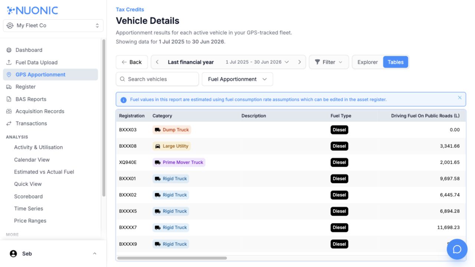Click the Dashboard globe icon
The width and height of the screenshot is (475, 267).
pos(9,50)
